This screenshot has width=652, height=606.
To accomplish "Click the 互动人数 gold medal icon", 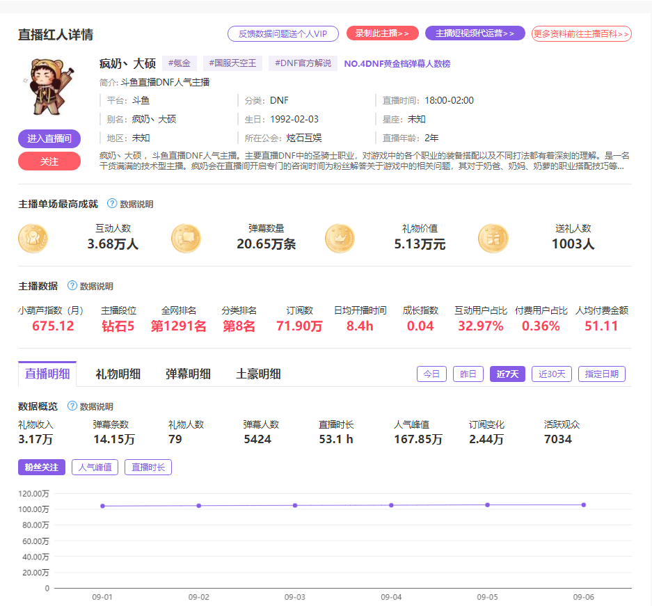I will click(x=33, y=238).
